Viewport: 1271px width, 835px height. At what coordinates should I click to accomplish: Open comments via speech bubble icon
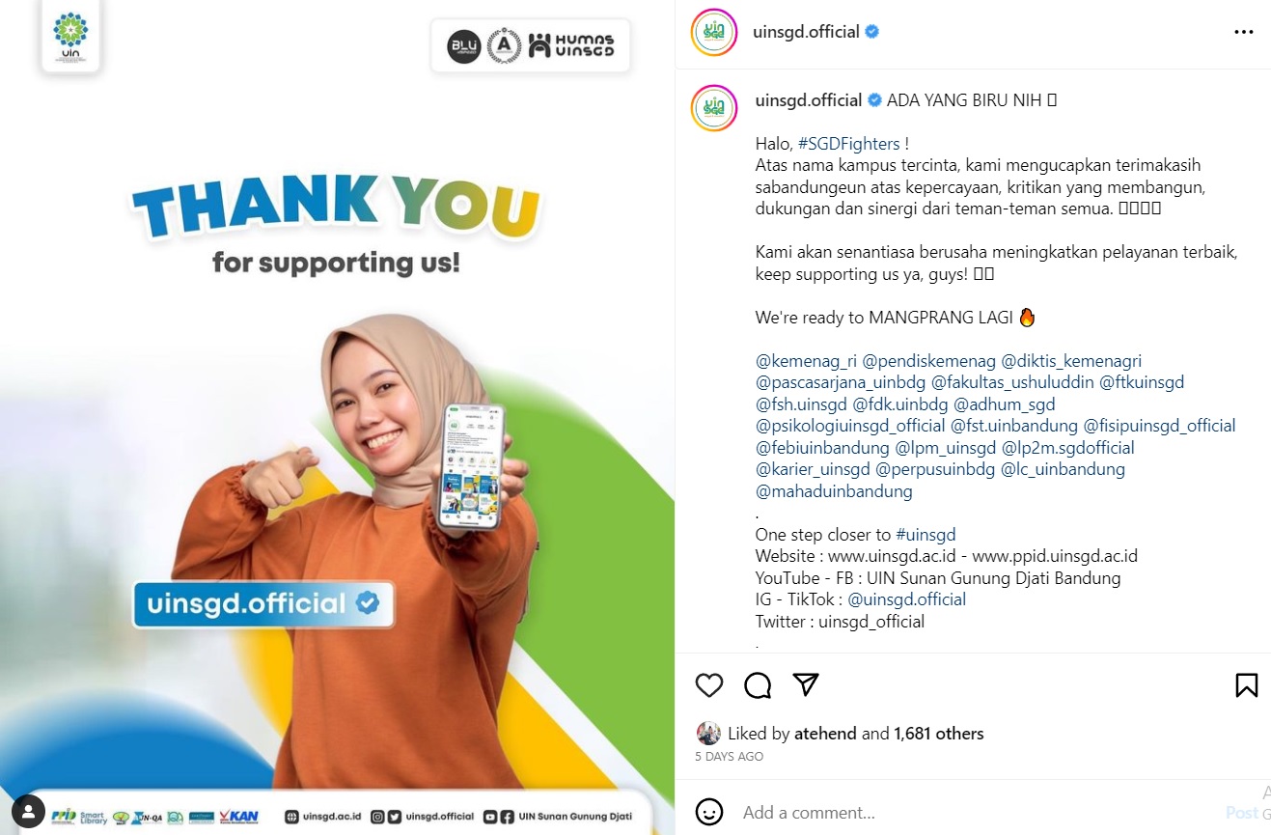758,685
